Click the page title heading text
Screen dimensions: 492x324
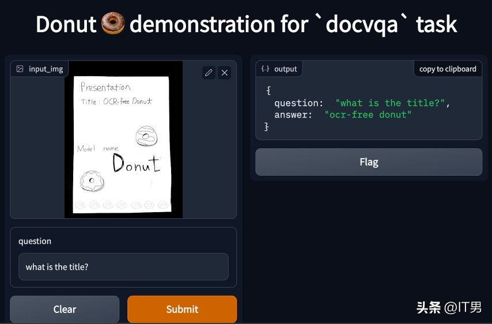(x=247, y=24)
